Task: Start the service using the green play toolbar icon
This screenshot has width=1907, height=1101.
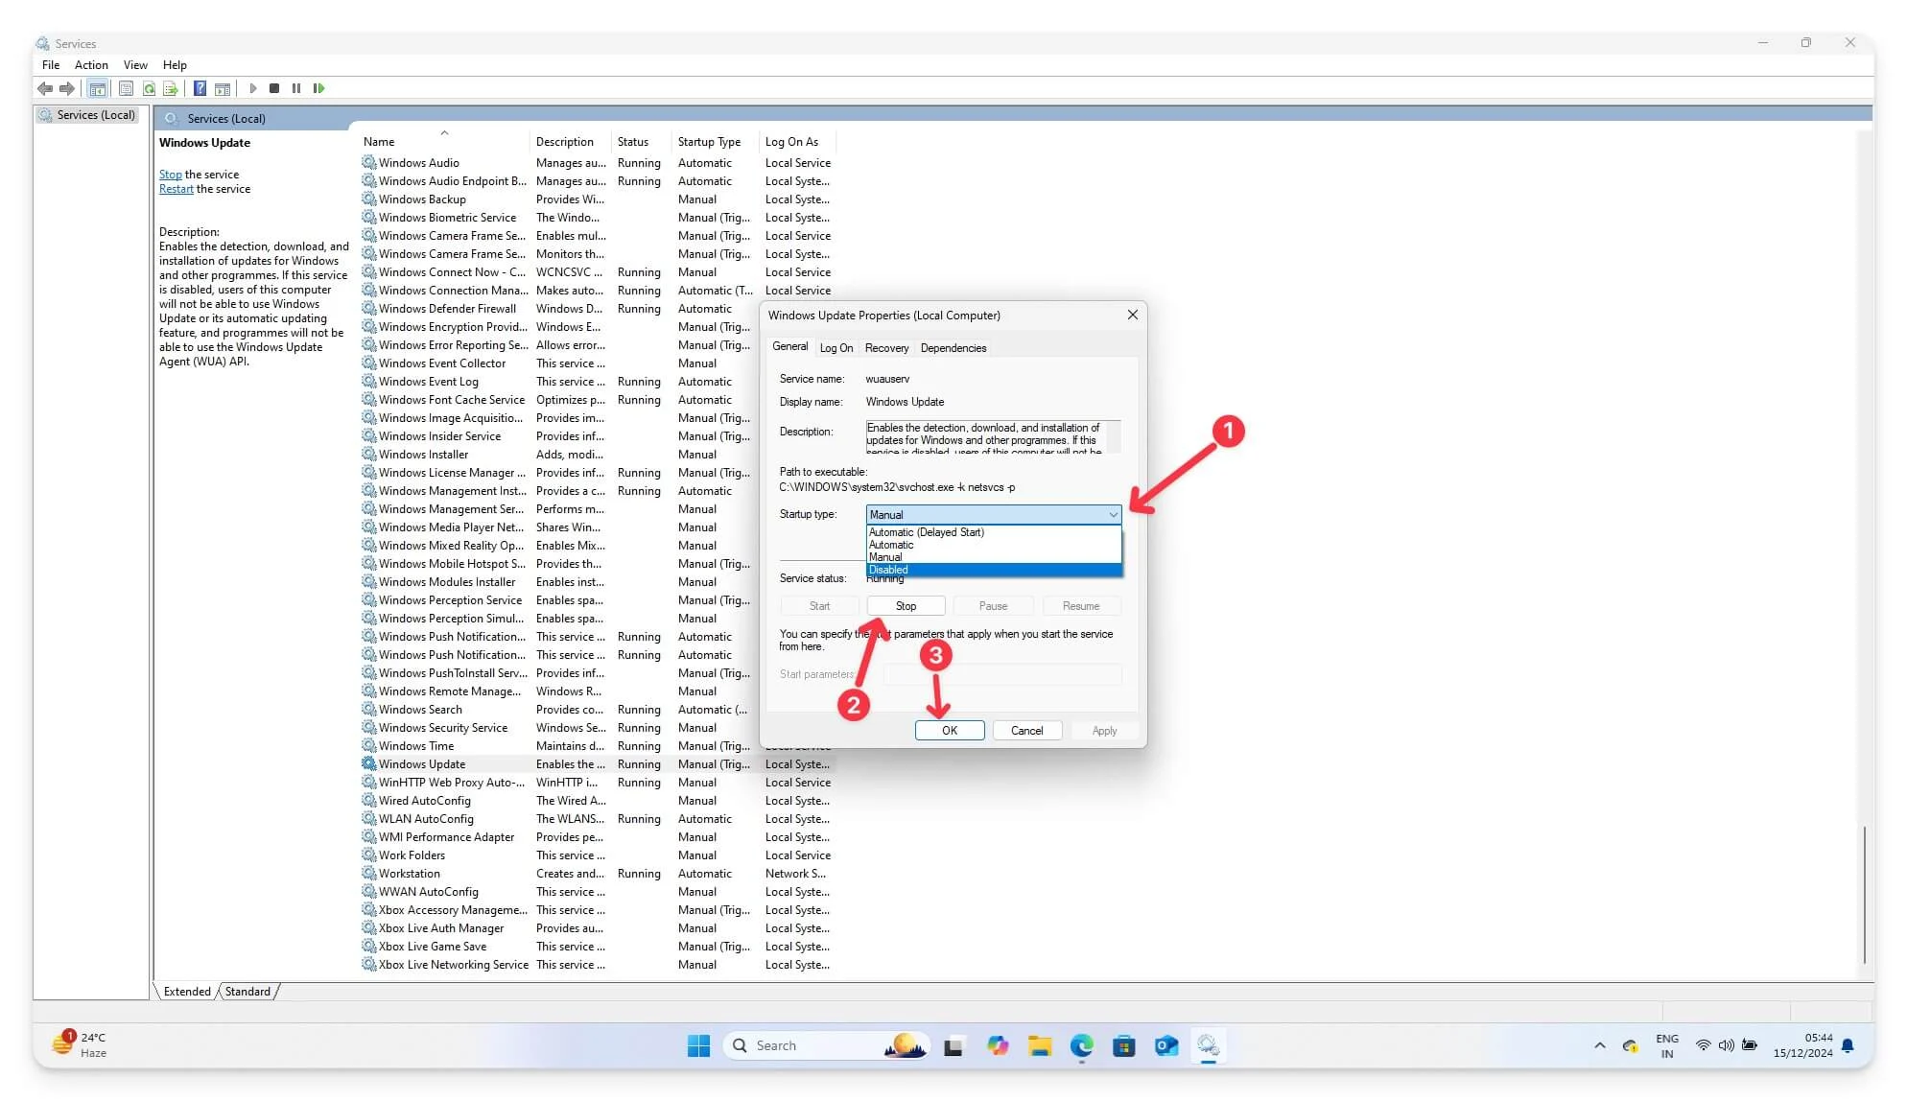Action: (x=253, y=88)
